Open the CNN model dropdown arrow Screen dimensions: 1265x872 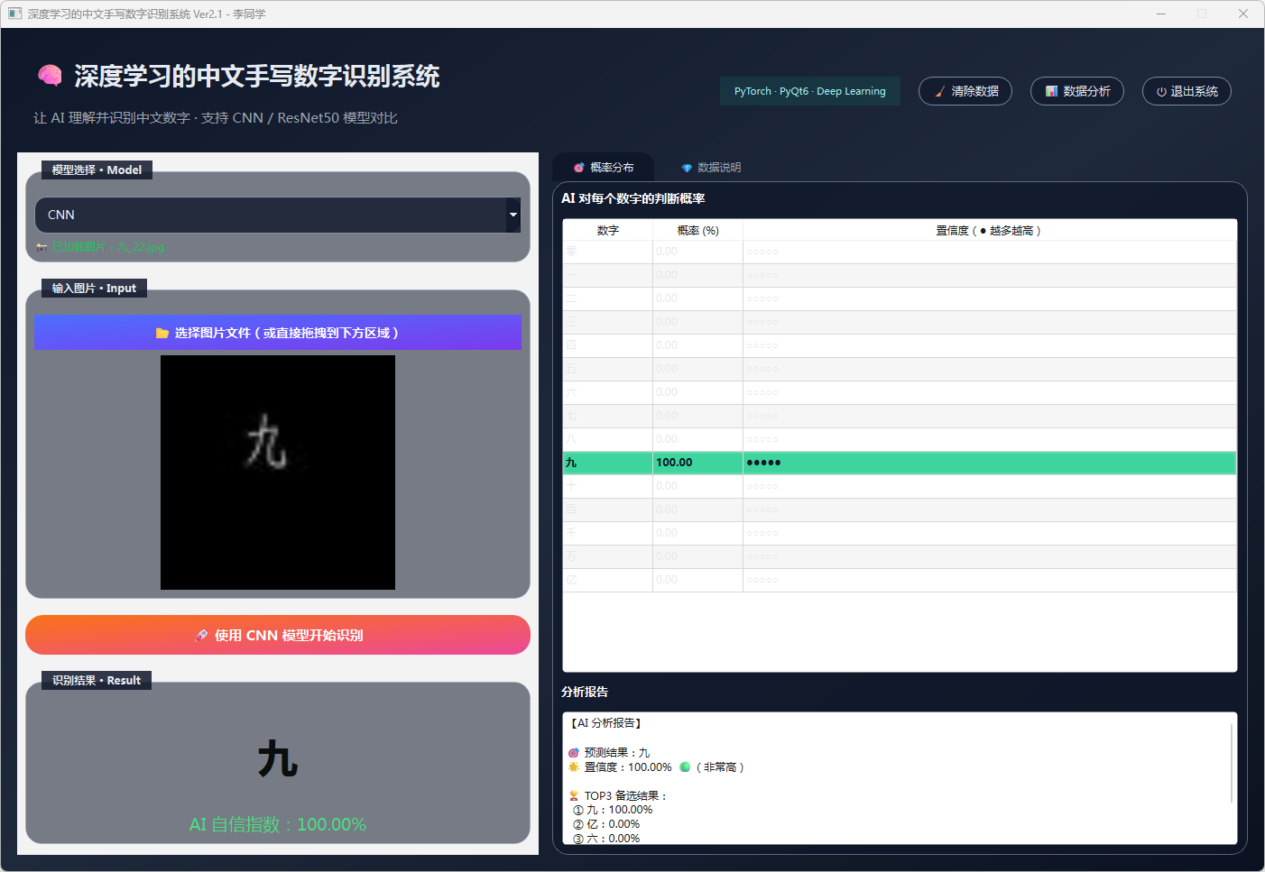pos(512,215)
